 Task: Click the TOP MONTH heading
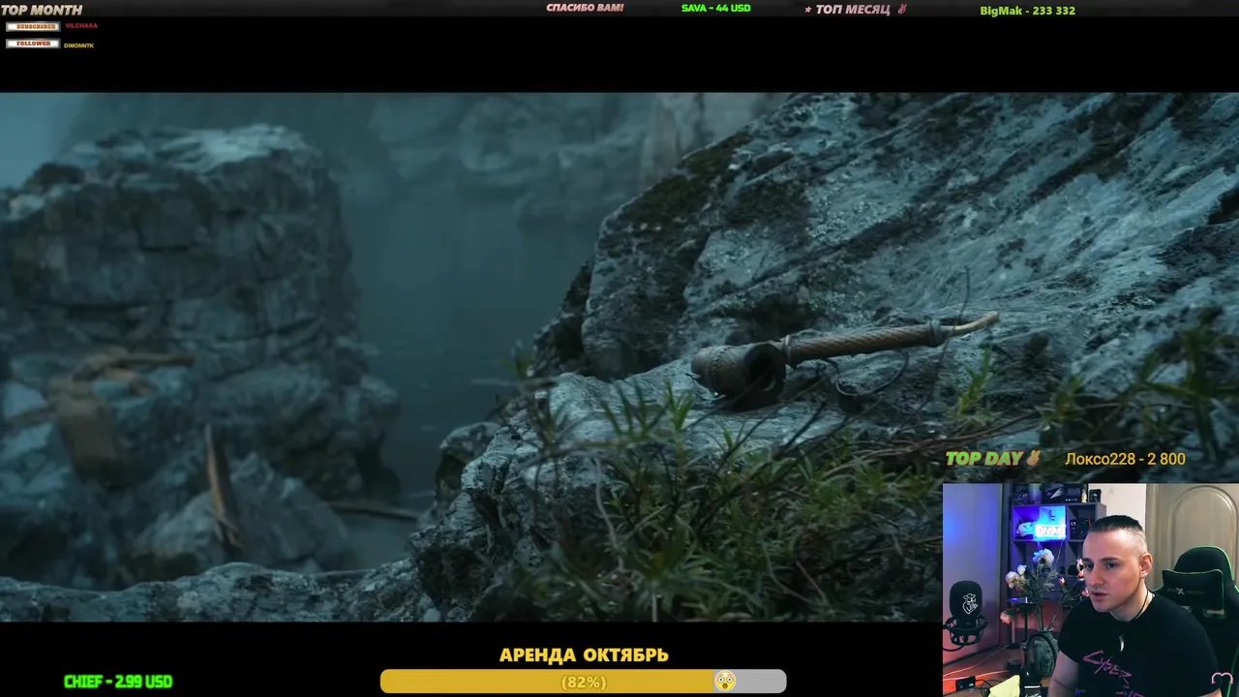42,10
